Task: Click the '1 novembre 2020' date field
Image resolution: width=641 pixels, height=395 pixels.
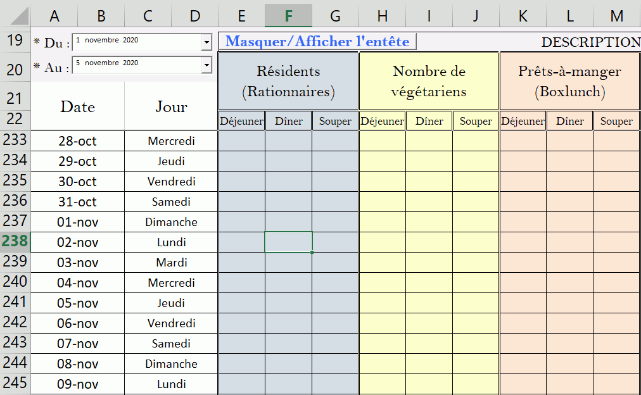Action: click(136, 42)
